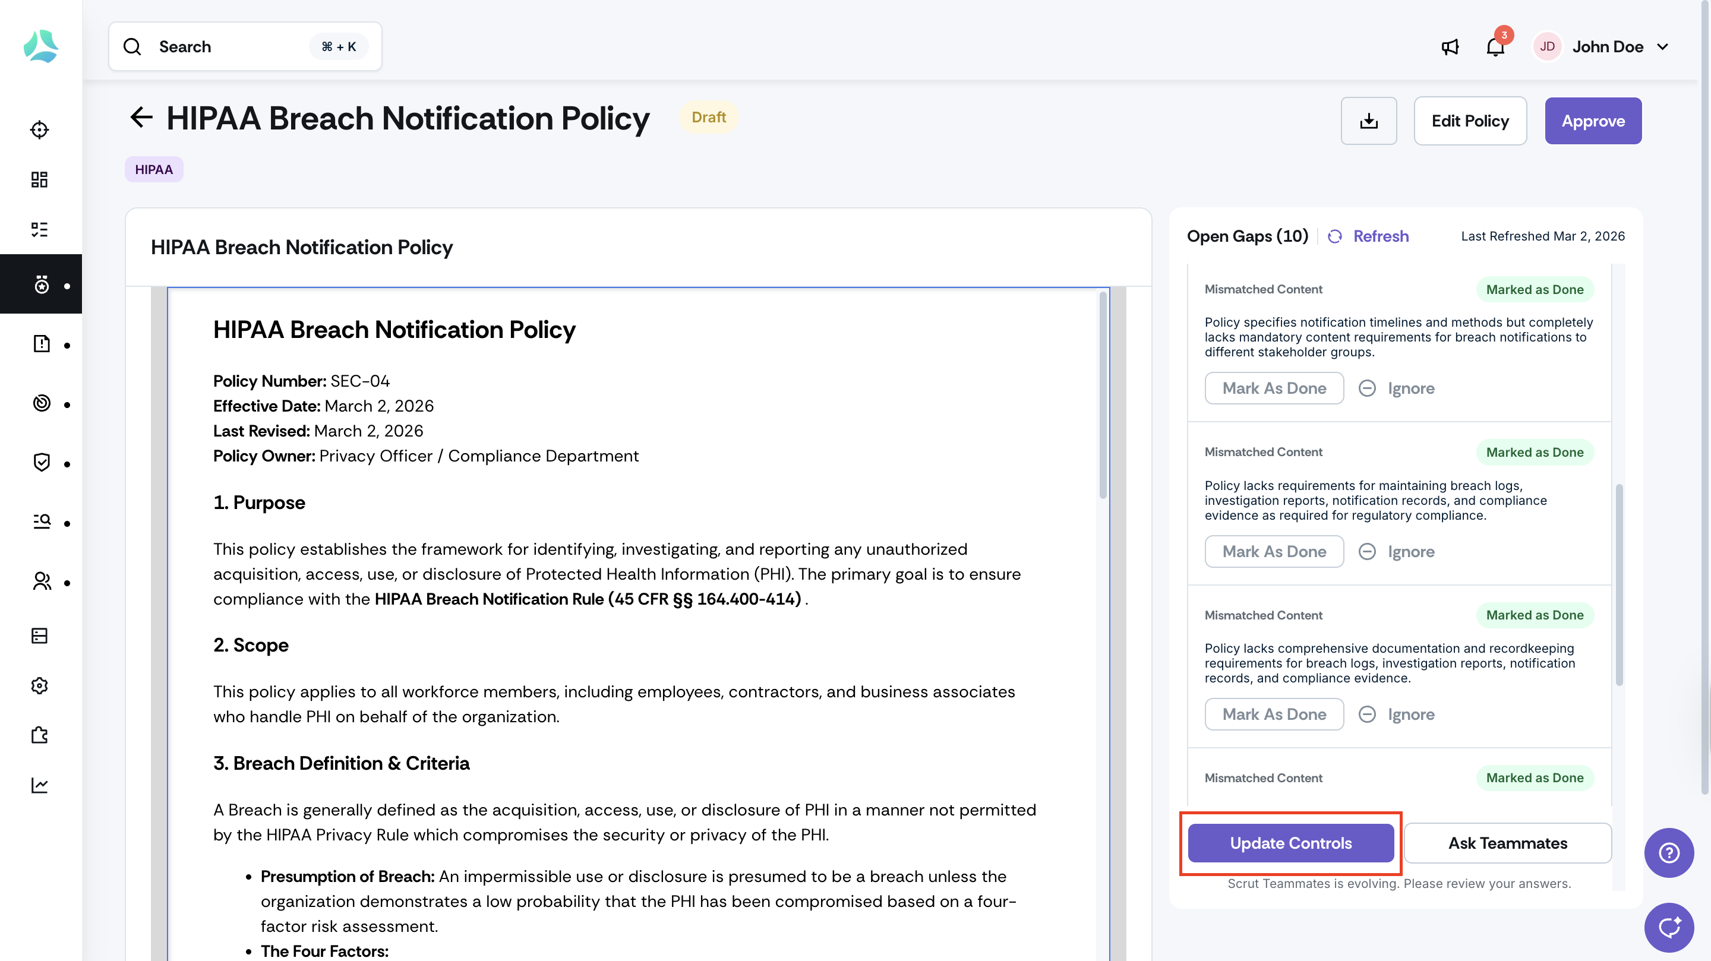Click the chat assistant floating button

1668,927
